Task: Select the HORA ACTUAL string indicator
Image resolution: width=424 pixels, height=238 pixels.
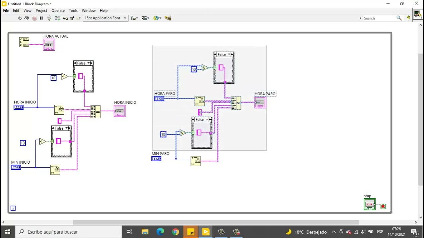Action: coord(49,45)
